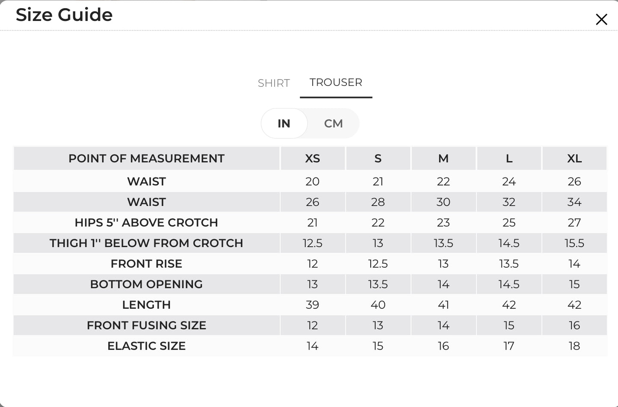Close the Size Guide dialog

pyautogui.click(x=601, y=19)
